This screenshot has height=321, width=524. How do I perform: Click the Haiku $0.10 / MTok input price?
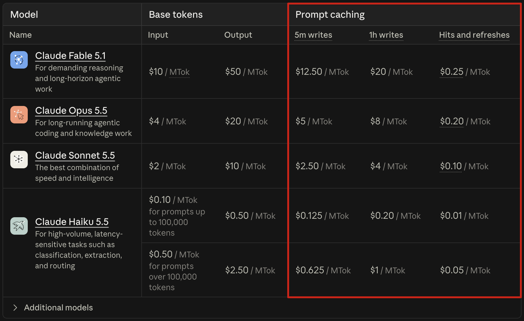pyautogui.click(x=173, y=200)
